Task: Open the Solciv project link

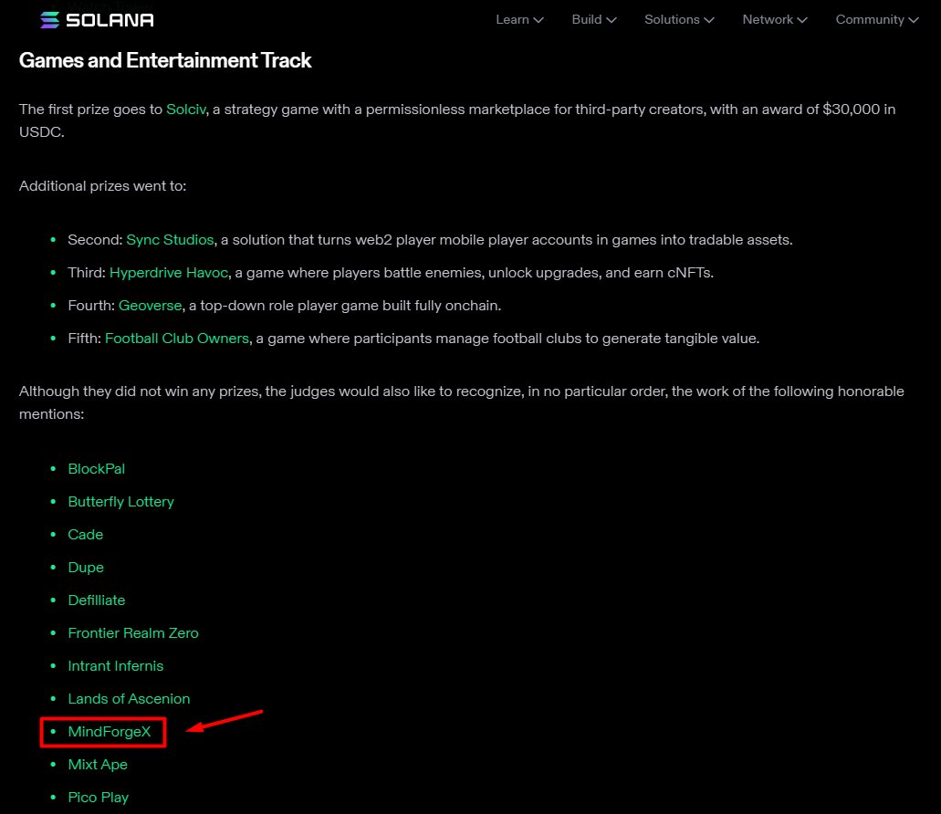Action: coord(186,110)
